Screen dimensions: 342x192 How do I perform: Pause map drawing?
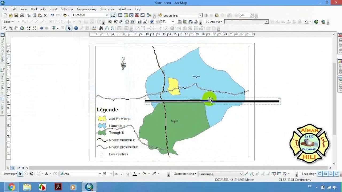(23, 168)
